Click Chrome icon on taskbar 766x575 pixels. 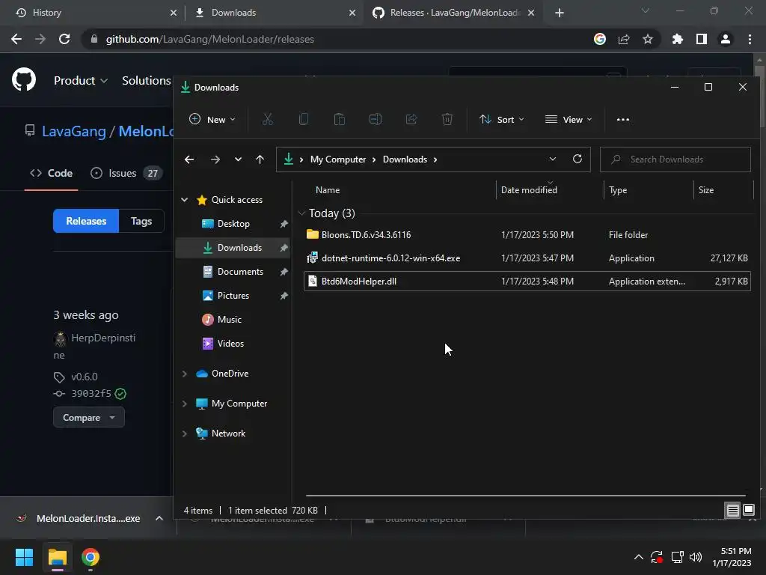point(91,557)
